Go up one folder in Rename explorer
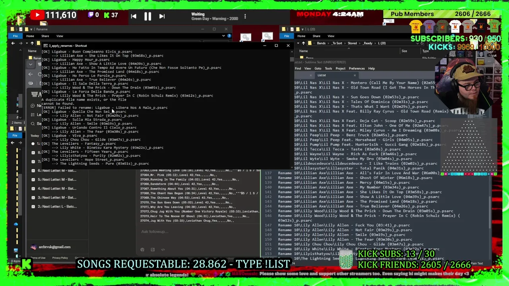 click(x=32, y=43)
